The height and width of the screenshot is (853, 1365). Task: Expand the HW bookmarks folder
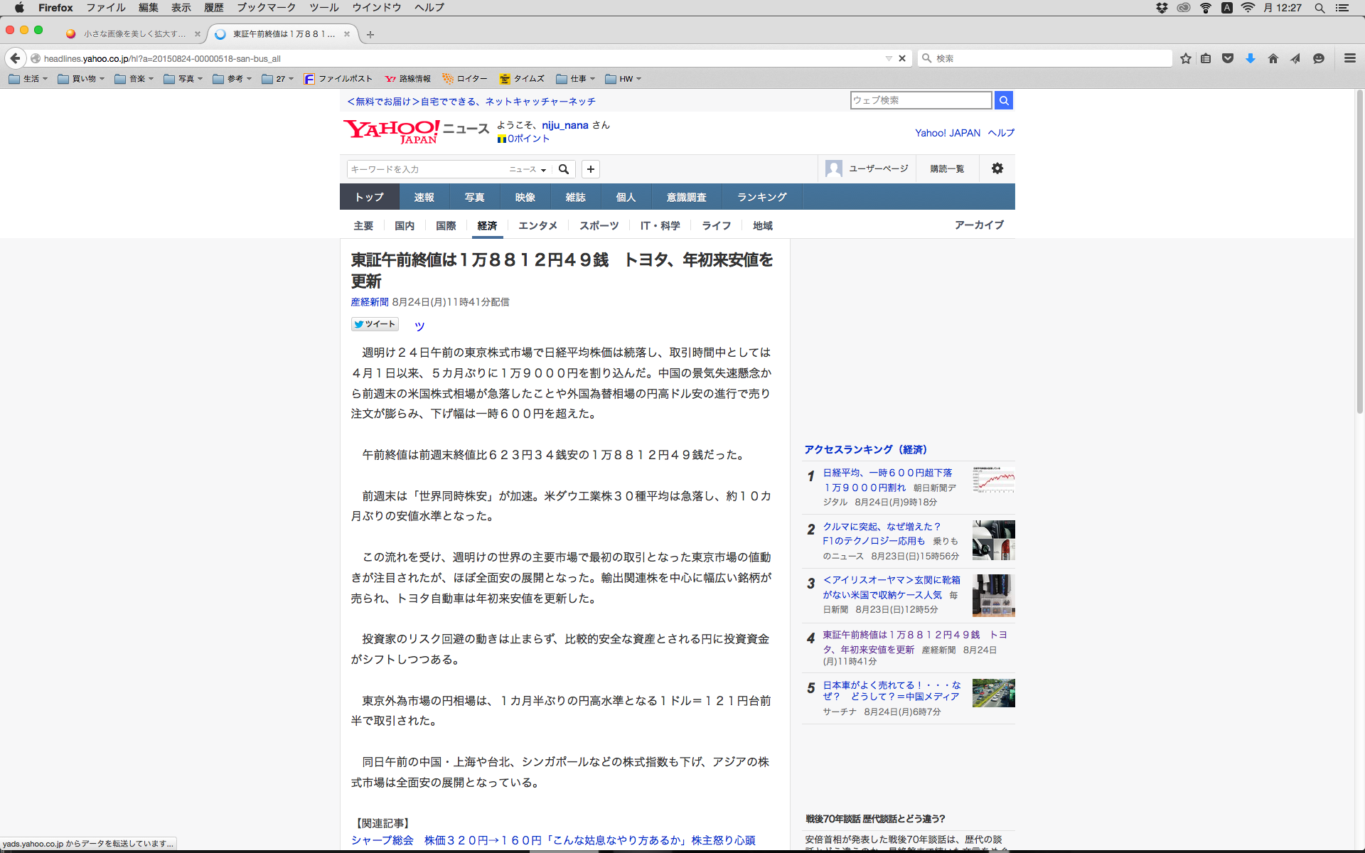(623, 79)
